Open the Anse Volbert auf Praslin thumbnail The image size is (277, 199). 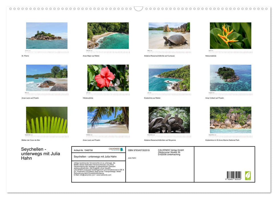point(231,78)
